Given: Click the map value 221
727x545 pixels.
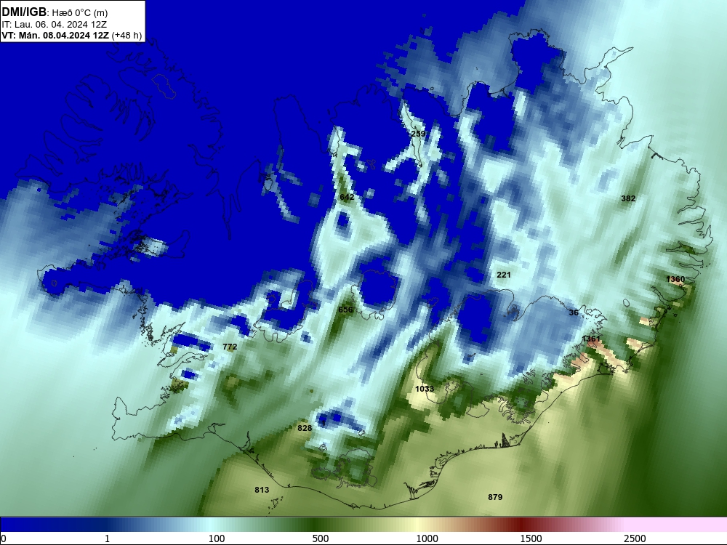Looking at the screenshot, I should pyautogui.click(x=504, y=275).
